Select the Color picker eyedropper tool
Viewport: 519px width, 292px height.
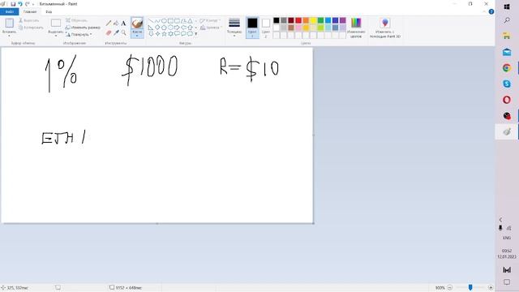click(116, 32)
